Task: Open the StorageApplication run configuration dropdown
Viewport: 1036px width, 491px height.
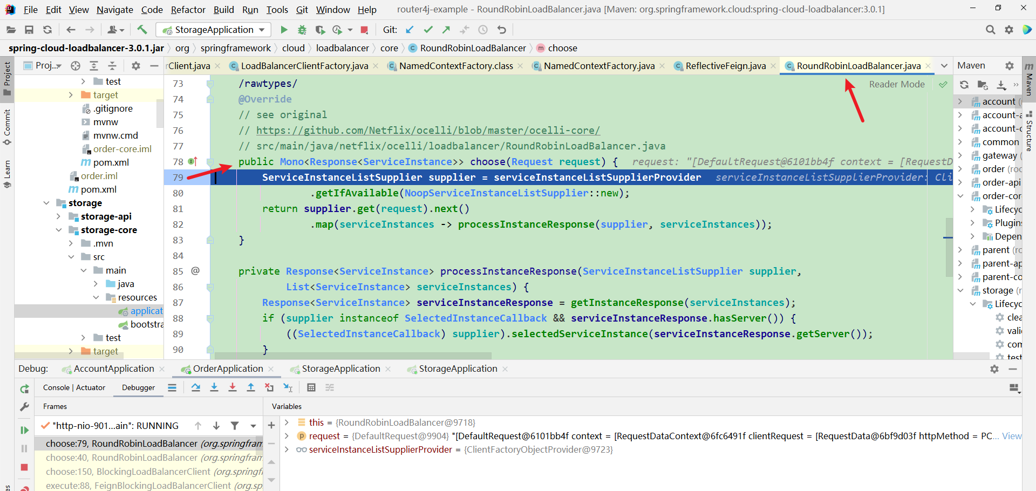Action: click(x=263, y=30)
